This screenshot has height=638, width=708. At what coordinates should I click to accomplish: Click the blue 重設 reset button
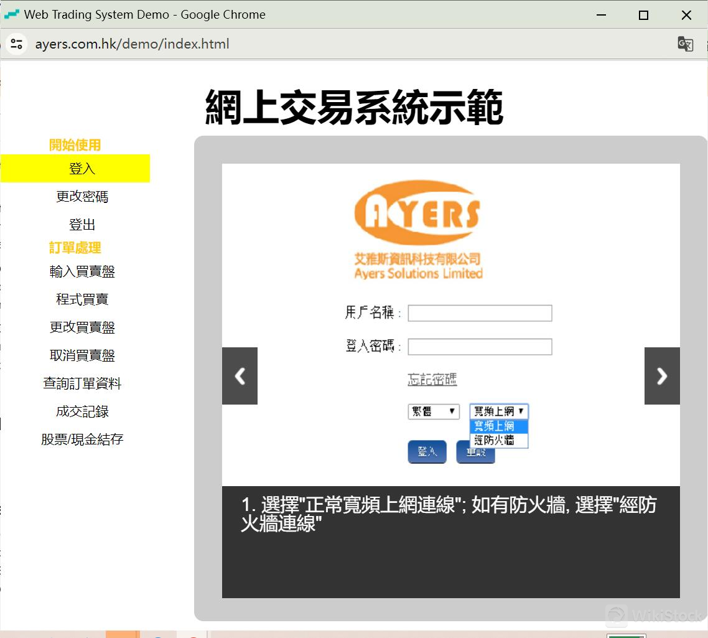point(475,454)
